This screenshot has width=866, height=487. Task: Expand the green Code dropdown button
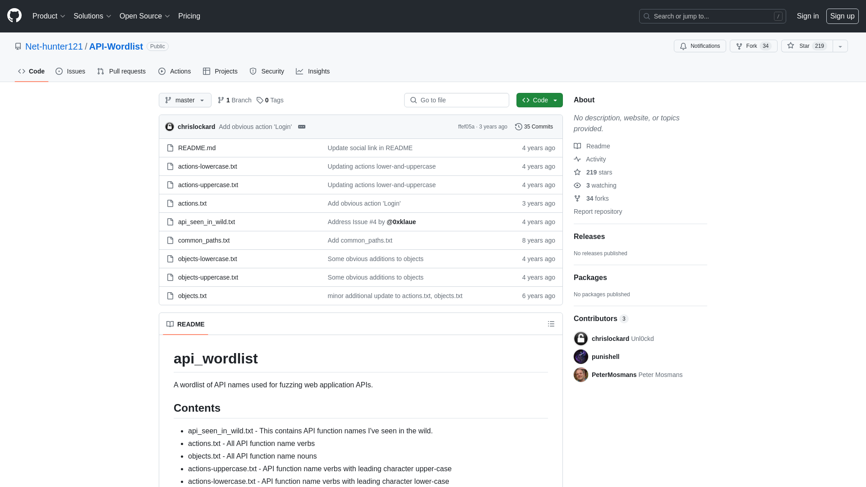point(539,100)
